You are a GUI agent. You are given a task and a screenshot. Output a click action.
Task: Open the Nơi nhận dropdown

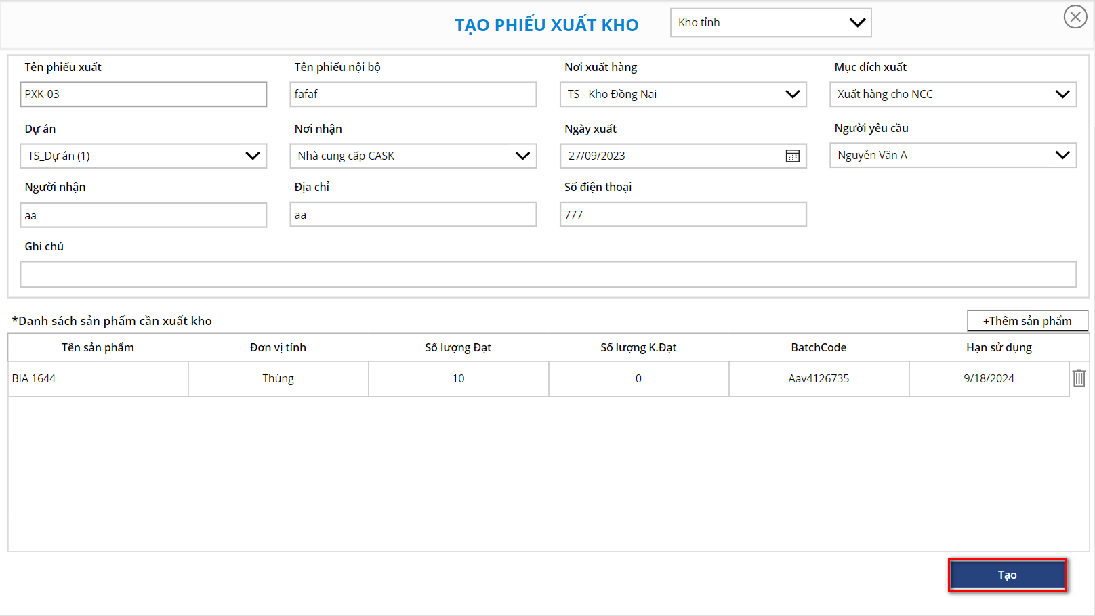[x=413, y=156]
